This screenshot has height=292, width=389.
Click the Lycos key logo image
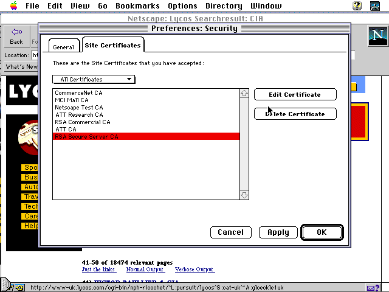(29, 137)
